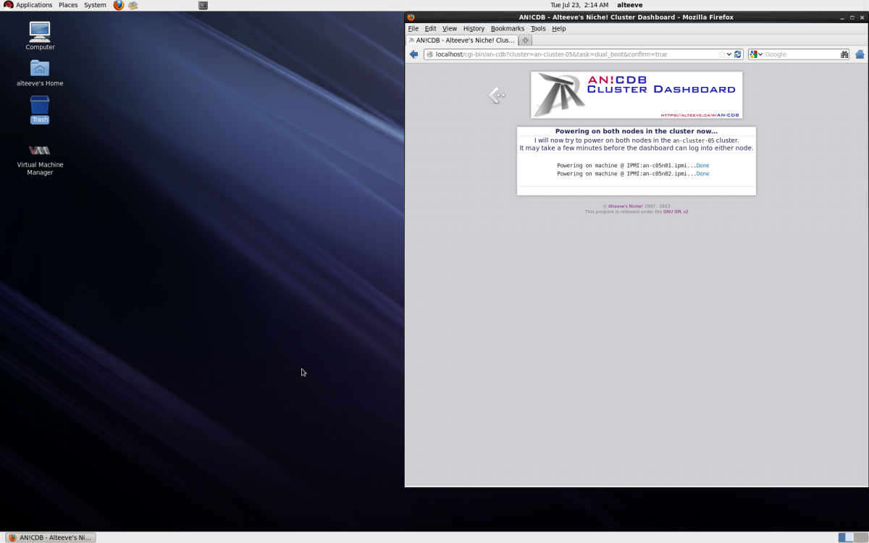
Task: Click the dashboard's grey back arrow icon
Action: point(497,95)
